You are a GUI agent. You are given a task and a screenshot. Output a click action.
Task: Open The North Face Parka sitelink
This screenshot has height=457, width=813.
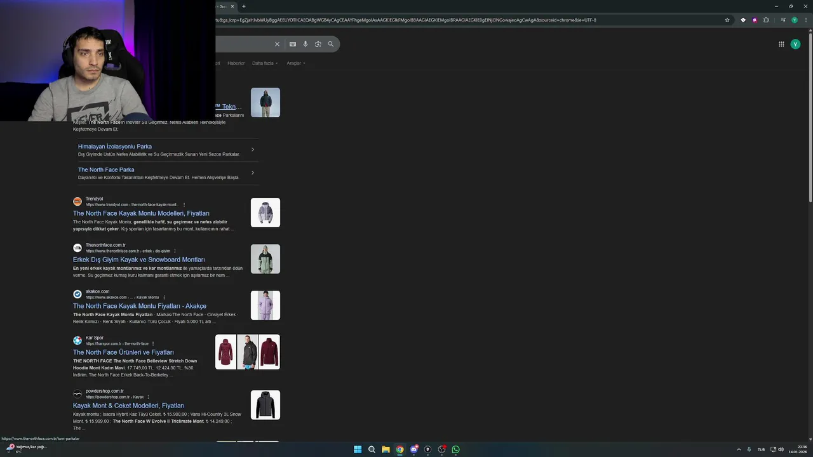(x=106, y=169)
